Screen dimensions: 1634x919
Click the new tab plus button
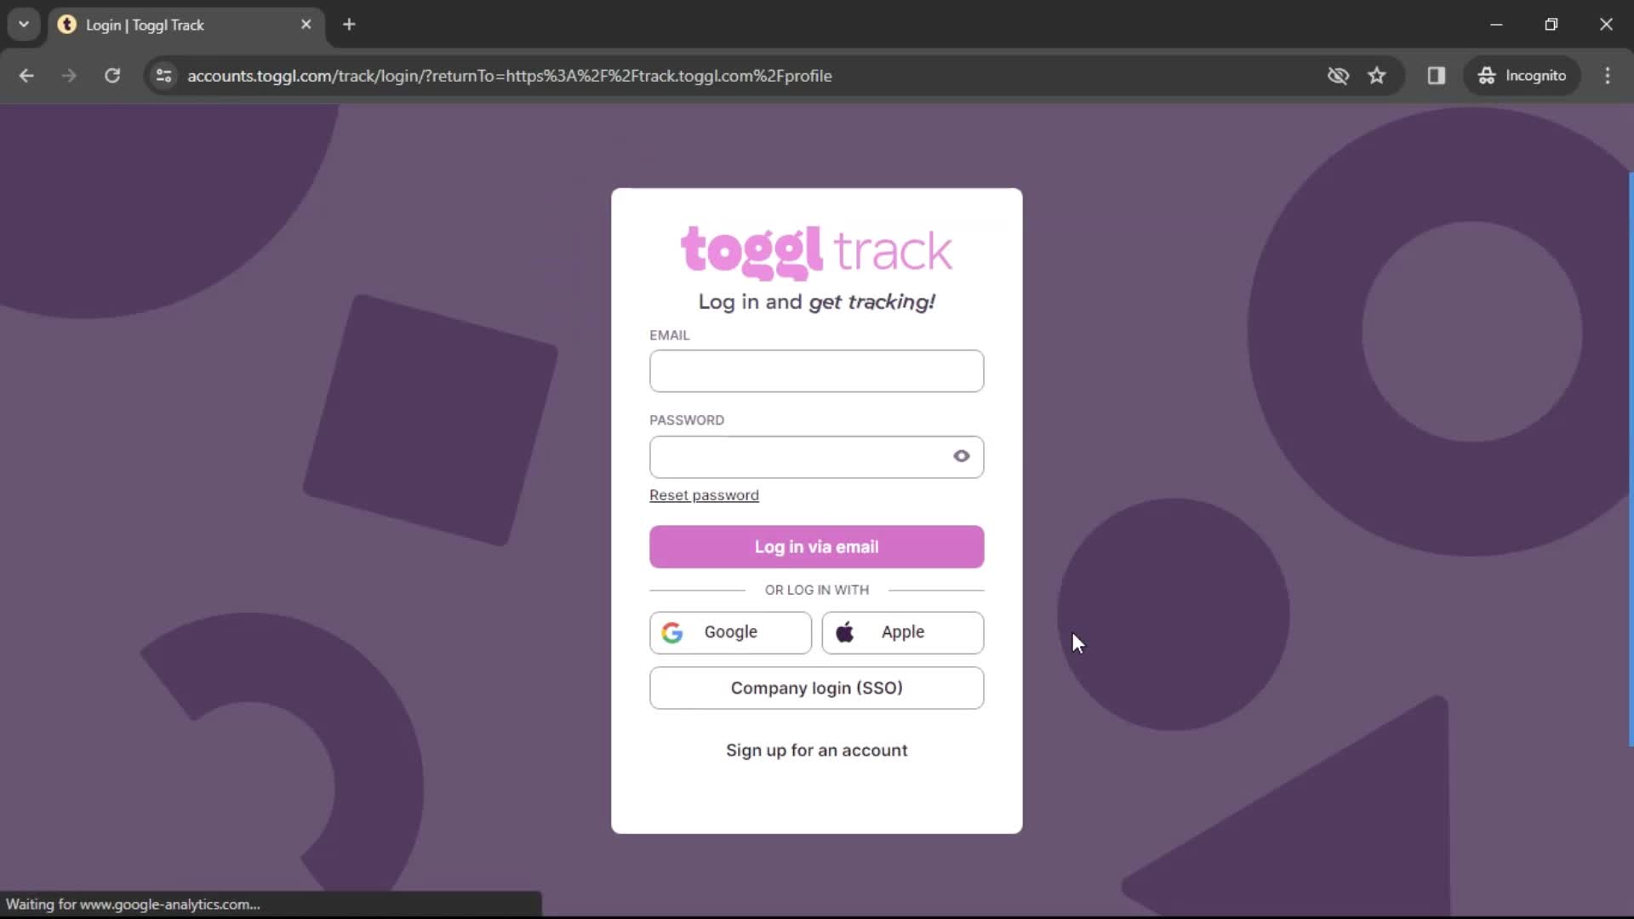(350, 25)
